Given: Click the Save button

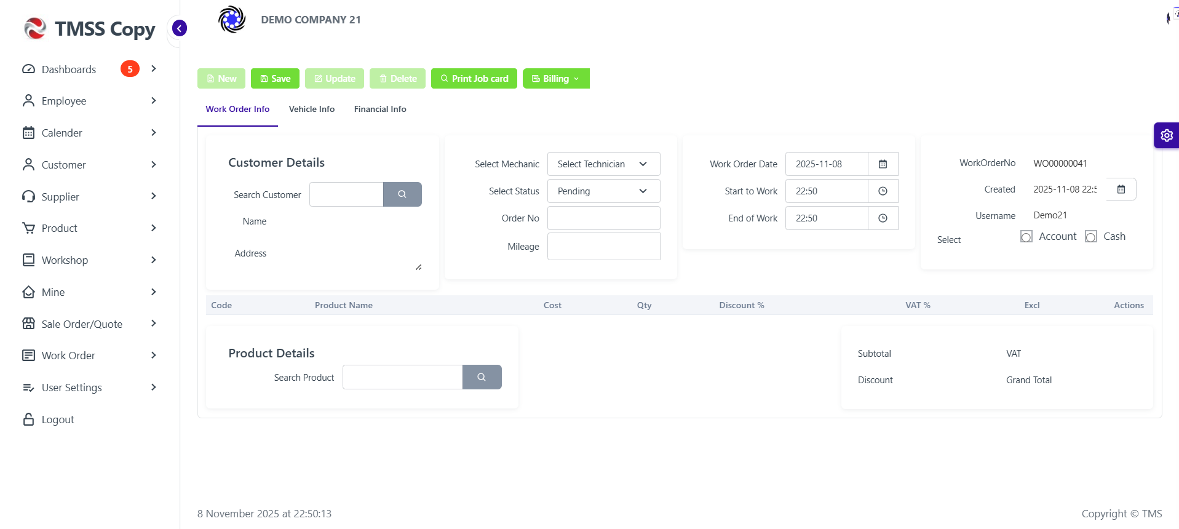Looking at the screenshot, I should click(x=275, y=79).
